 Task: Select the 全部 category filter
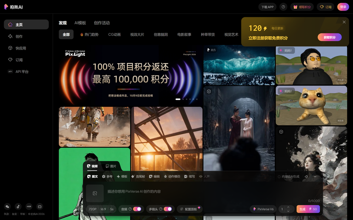66,34
